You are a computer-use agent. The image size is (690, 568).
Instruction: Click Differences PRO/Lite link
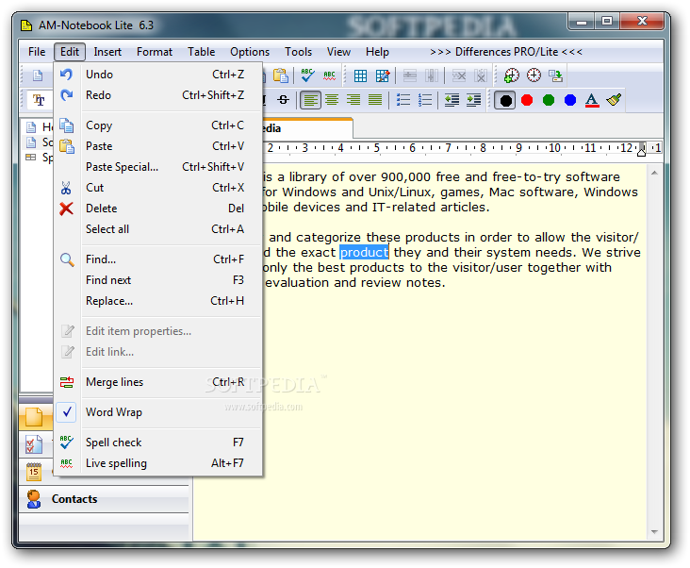click(x=506, y=52)
